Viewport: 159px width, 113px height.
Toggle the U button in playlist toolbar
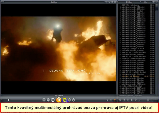(120, 100)
